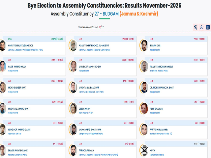211x158 pixels.
Task: Open Aga Syed Mahmood Al-Mosavi's photo
Action: (73, 45)
